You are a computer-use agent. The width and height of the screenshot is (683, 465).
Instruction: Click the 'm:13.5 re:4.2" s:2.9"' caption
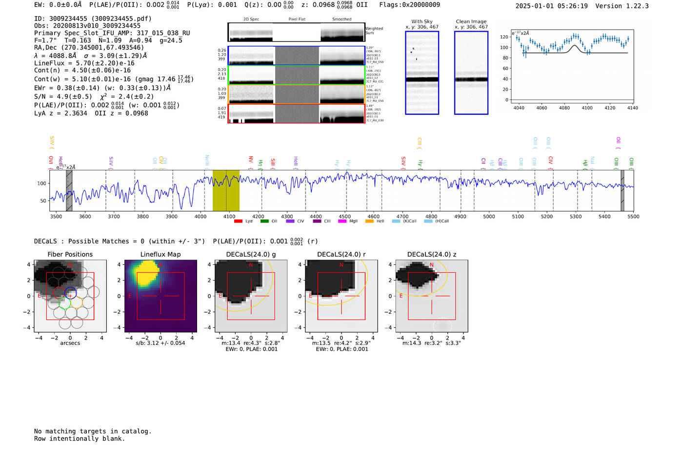click(x=341, y=343)
